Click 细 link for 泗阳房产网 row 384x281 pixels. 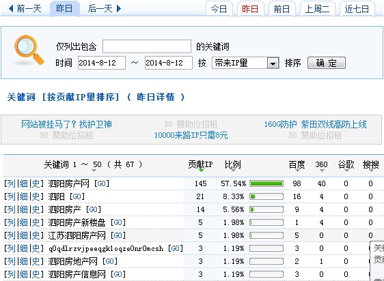[x=23, y=183]
